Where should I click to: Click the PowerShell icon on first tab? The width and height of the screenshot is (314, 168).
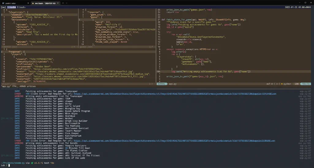3,3
